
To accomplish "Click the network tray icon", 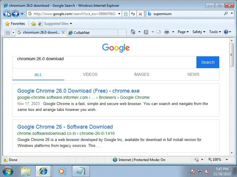I will [200, 172].
